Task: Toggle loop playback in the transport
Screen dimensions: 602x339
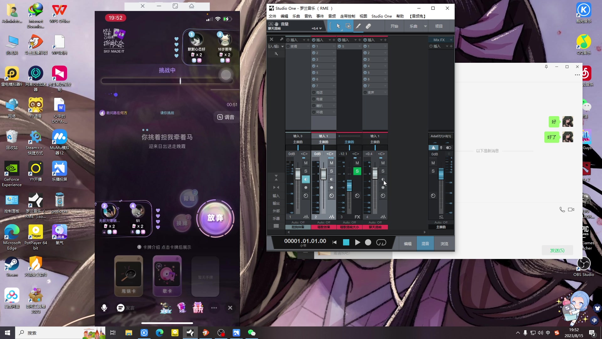Action: pos(381,242)
